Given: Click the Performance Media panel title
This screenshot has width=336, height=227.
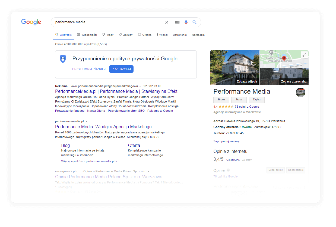Looking at the screenshot, I should (242, 91).
